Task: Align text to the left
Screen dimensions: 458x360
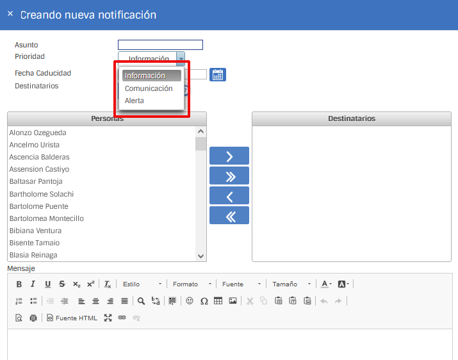Action: pos(81,301)
